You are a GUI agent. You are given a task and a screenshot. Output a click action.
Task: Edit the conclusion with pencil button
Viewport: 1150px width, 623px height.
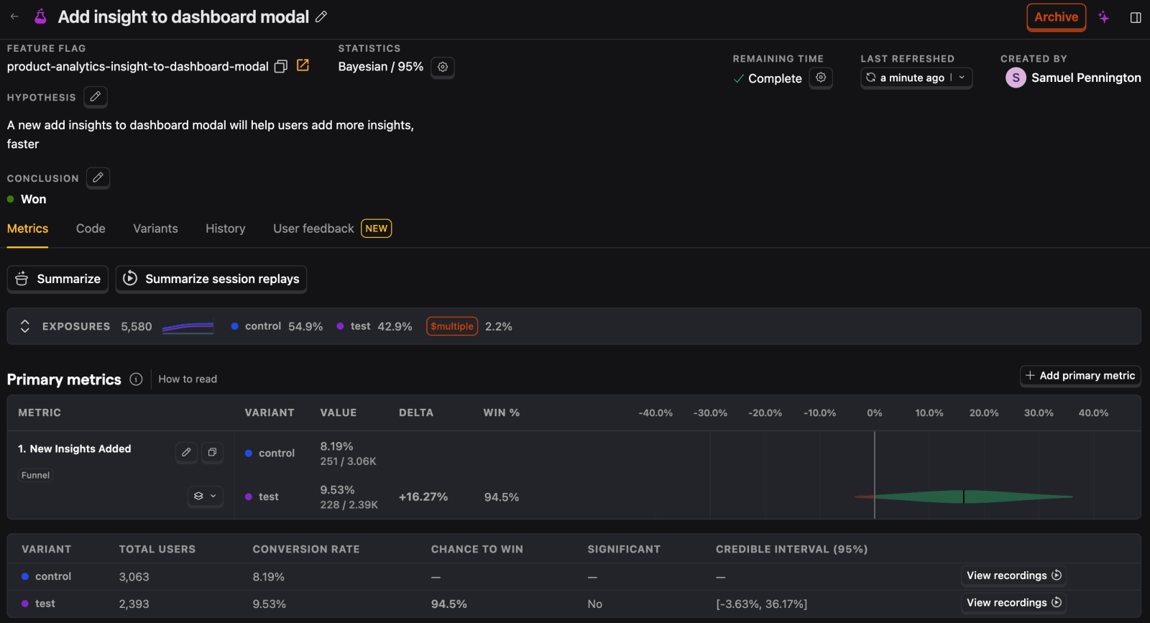(98, 177)
